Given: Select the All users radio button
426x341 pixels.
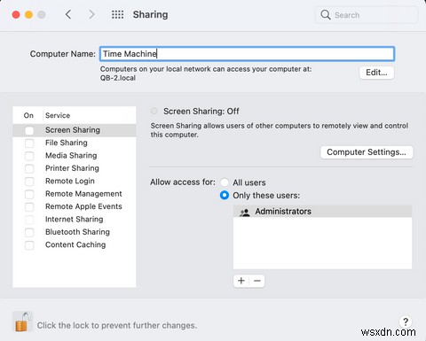Looking at the screenshot, I should [225, 182].
